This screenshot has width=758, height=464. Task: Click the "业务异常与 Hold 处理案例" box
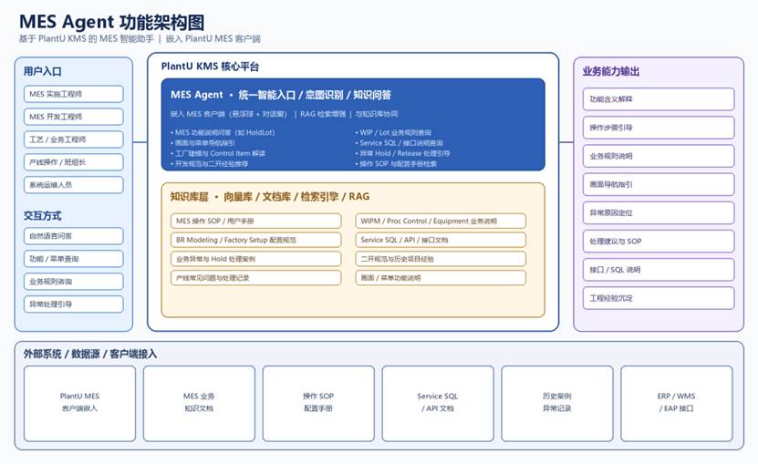tap(255, 259)
